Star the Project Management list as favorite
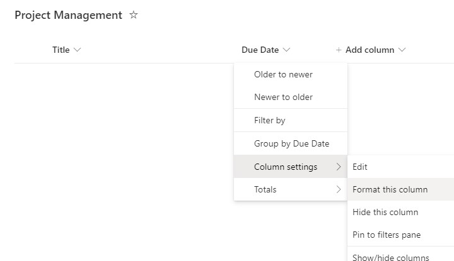454x261 pixels. [x=133, y=15]
